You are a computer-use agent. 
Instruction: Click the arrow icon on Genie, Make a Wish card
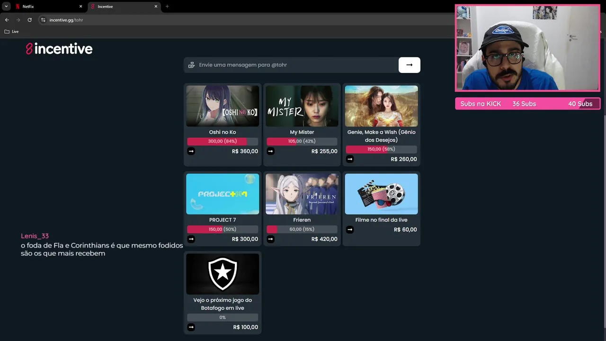(350, 159)
